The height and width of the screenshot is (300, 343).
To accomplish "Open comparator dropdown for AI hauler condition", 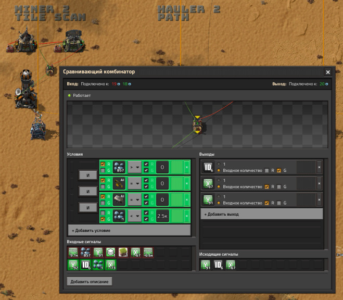I will point(134,199).
